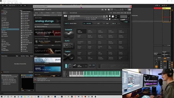Click the Kontakt minimized view icon

coord(129,10)
